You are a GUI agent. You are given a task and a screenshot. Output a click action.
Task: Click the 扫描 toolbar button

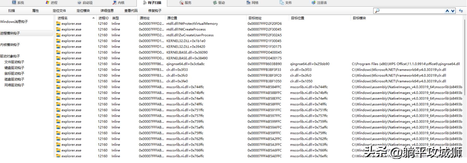click(x=11, y=11)
